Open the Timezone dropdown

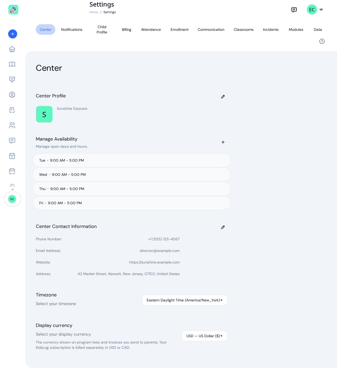[x=185, y=300]
